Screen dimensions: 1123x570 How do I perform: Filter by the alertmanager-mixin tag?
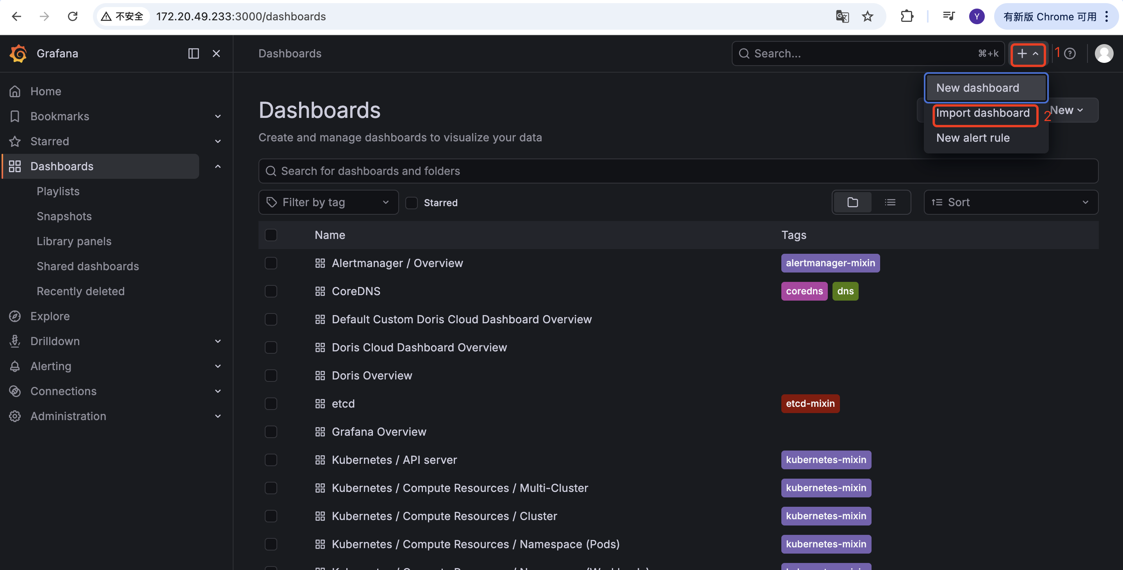tap(830, 263)
